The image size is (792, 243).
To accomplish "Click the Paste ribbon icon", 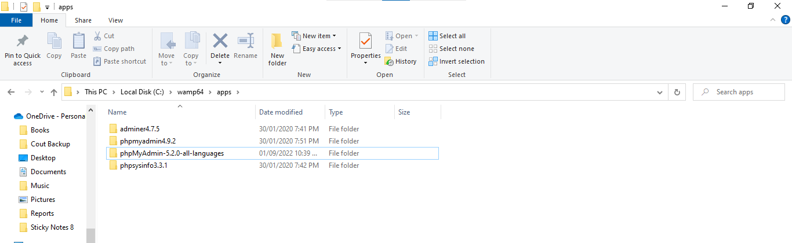I will 78,42.
